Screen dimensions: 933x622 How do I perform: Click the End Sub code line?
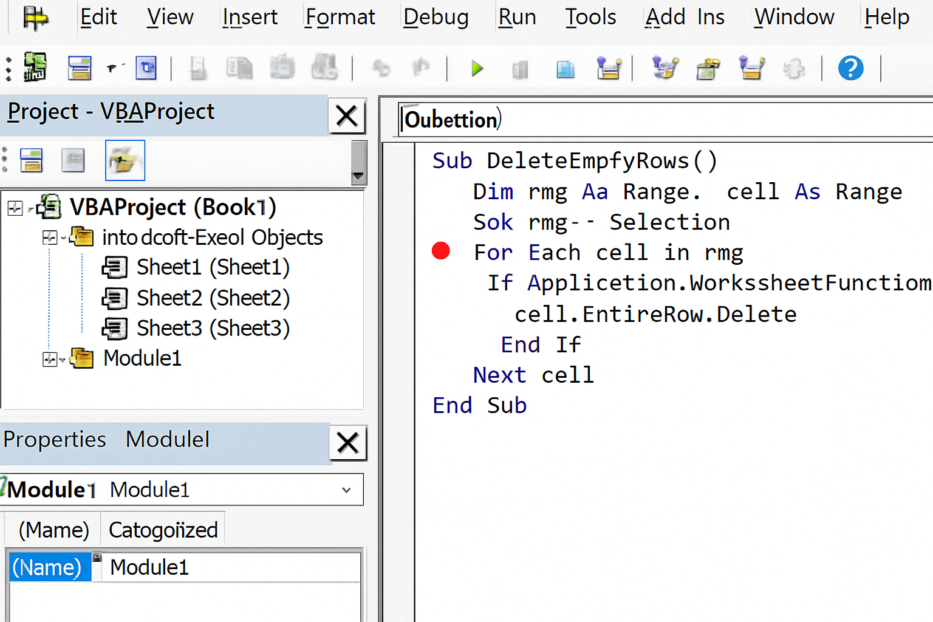tap(479, 405)
